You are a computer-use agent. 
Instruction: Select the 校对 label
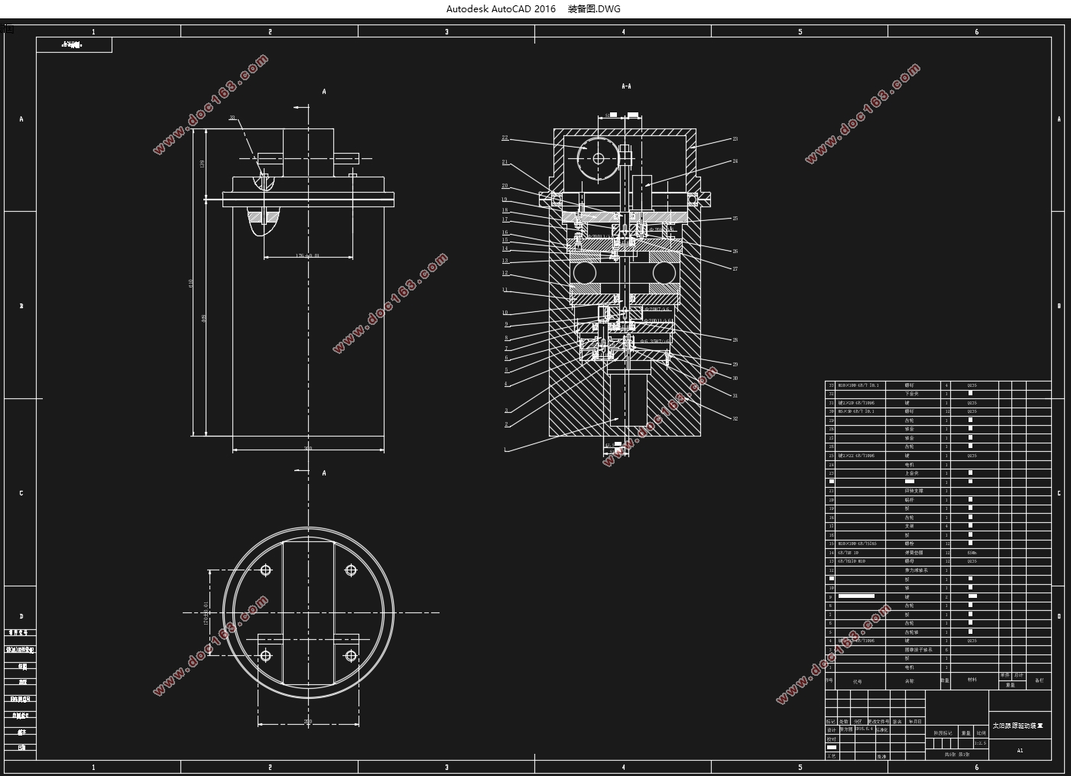[832, 739]
